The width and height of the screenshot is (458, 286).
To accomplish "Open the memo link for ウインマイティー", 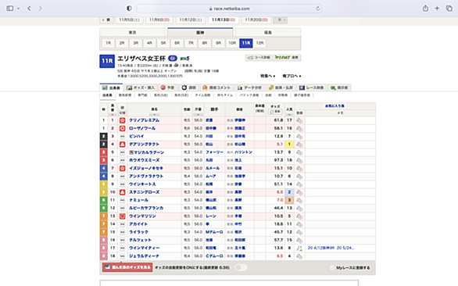I will click(x=331, y=248).
